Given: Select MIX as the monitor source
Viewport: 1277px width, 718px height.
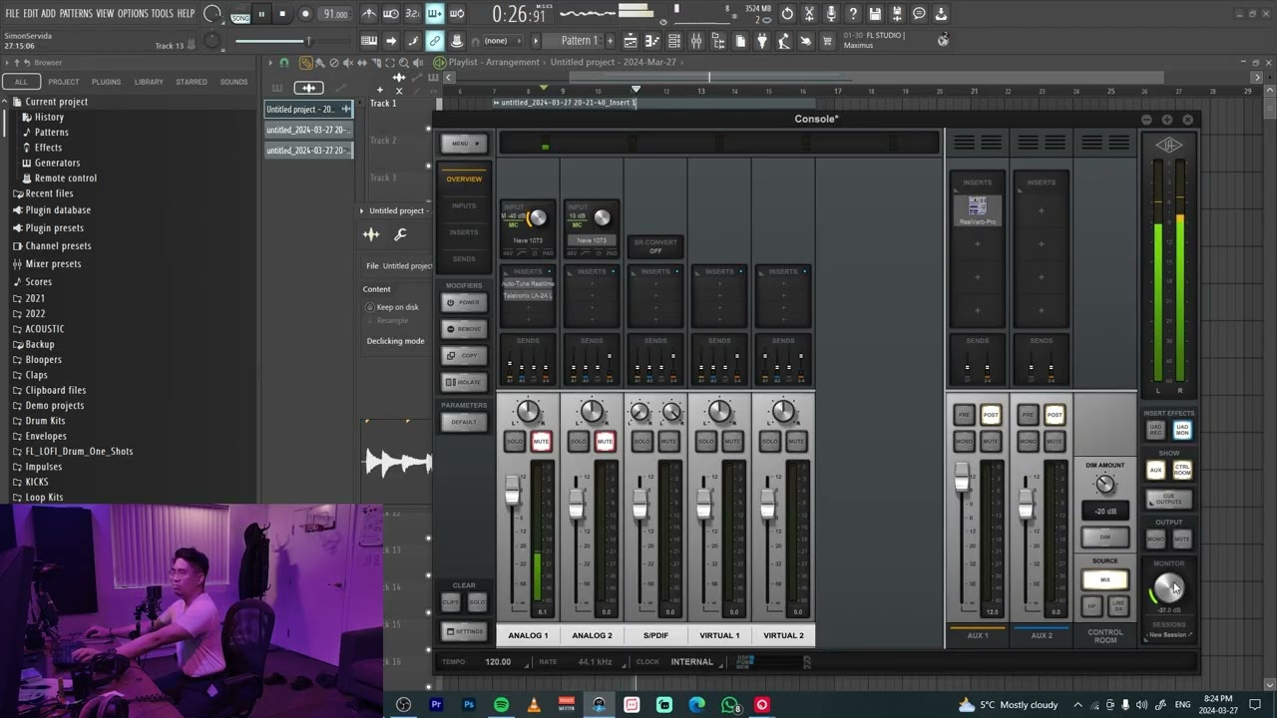Looking at the screenshot, I should (1105, 579).
